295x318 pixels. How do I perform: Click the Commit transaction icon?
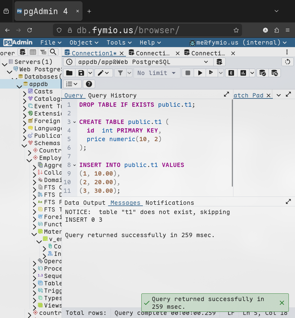tap(262, 73)
